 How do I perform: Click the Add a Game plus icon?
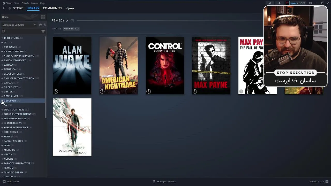[4, 182]
